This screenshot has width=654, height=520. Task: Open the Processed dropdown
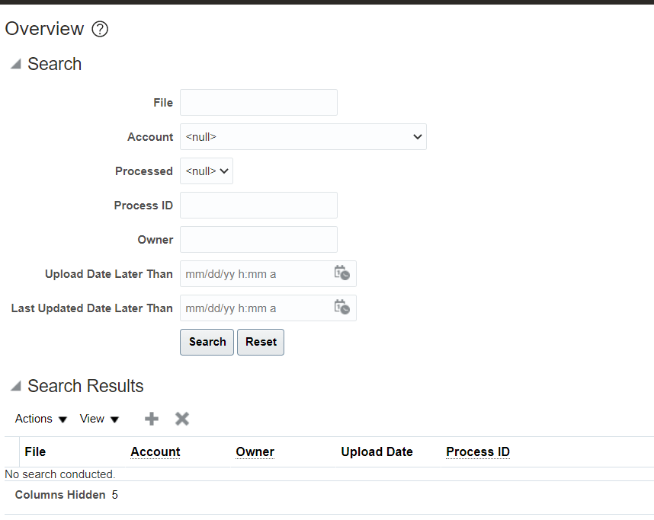[206, 171]
